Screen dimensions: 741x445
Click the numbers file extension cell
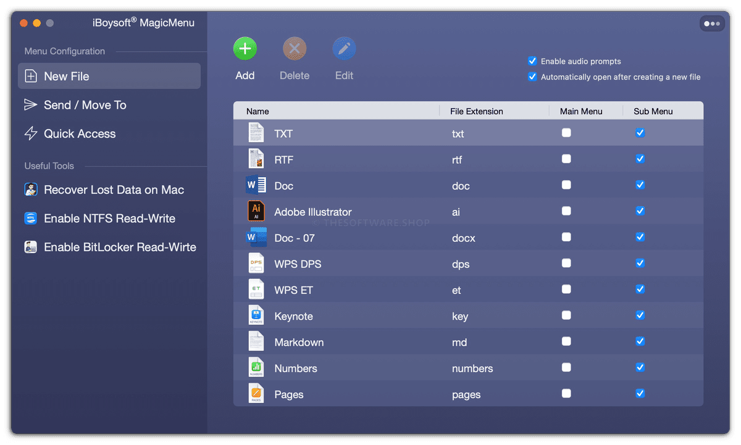pyautogui.click(x=472, y=368)
